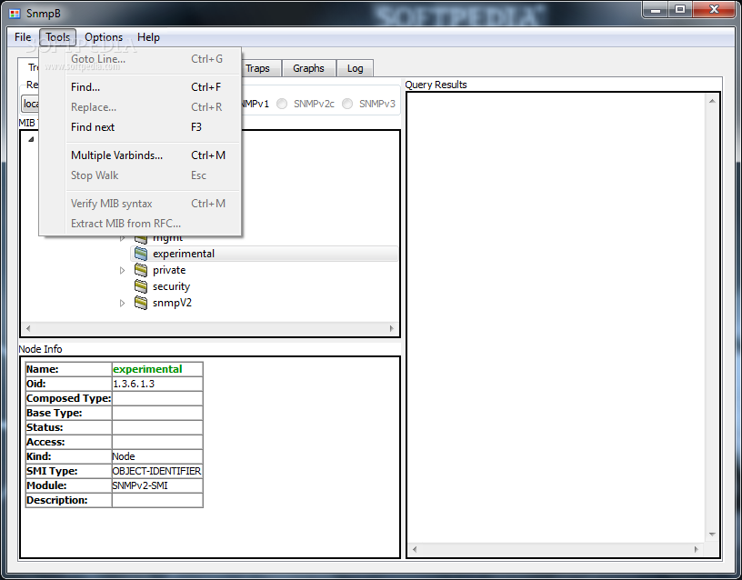This screenshot has height=580, width=742.
Task: Open the File menu
Action: tap(23, 37)
